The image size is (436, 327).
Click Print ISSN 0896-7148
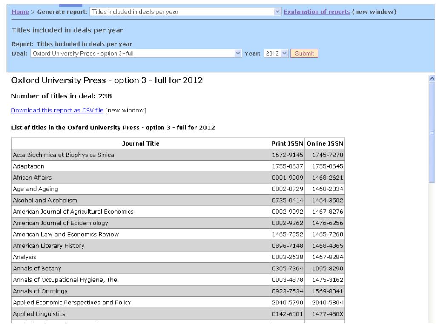click(x=287, y=246)
